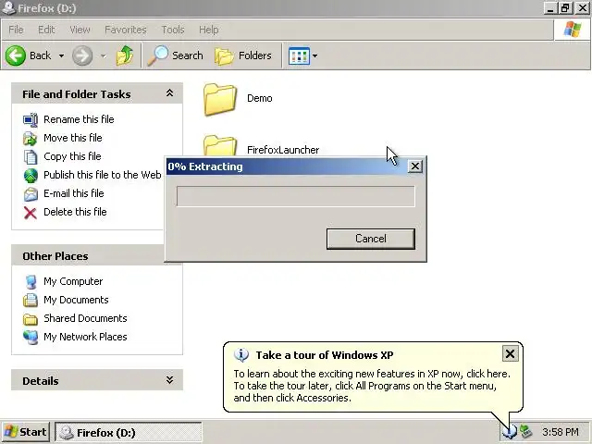Click the Views icon in toolbar
Screen dimensions: 592x444
pos(299,55)
